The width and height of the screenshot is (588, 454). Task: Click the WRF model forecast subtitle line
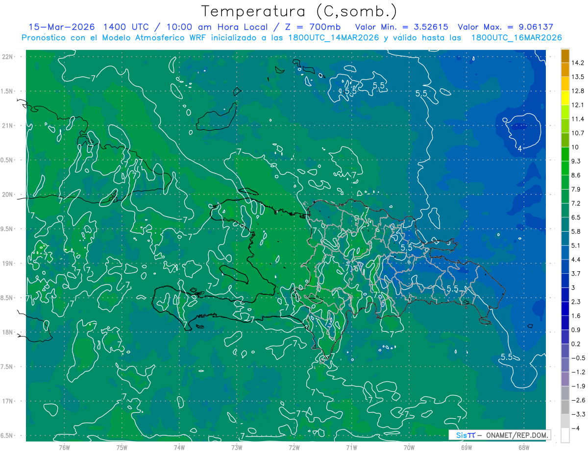point(292,38)
